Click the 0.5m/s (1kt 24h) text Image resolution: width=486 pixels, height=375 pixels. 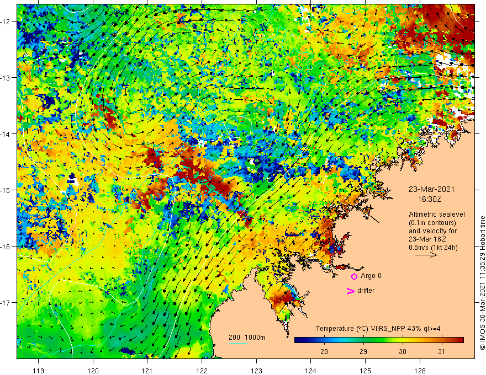tap(434, 248)
